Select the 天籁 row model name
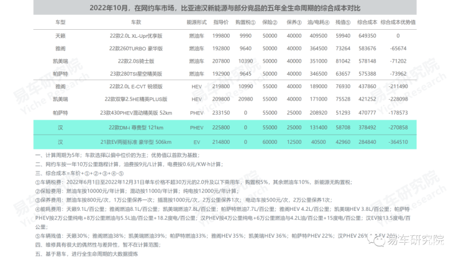The image size is (459, 260). 60,36
